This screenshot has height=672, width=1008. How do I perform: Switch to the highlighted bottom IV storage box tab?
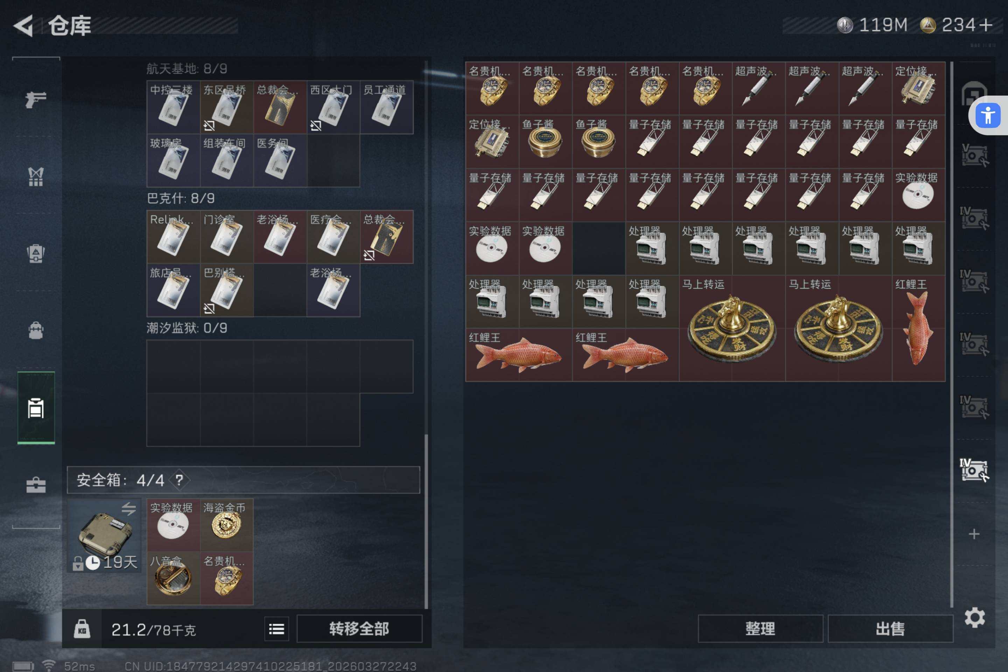pos(974,470)
